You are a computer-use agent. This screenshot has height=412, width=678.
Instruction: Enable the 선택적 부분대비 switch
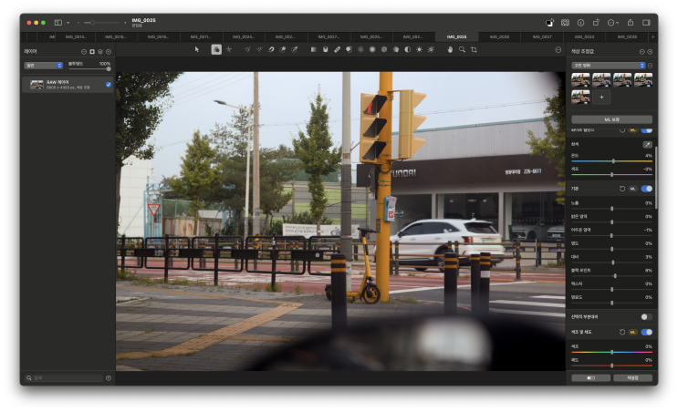pyautogui.click(x=646, y=316)
